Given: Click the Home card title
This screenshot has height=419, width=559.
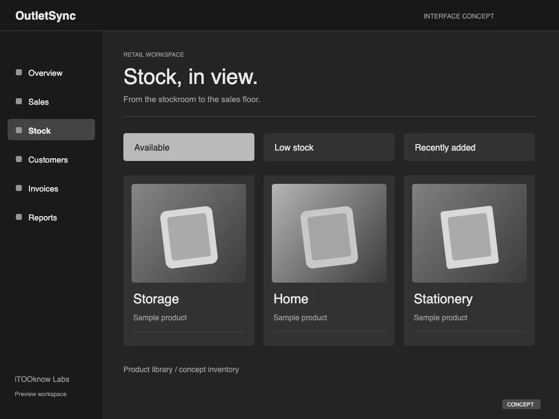Looking at the screenshot, I should point(291,299).
